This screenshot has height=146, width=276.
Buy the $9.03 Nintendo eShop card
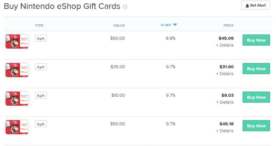[x=256, y=97]
